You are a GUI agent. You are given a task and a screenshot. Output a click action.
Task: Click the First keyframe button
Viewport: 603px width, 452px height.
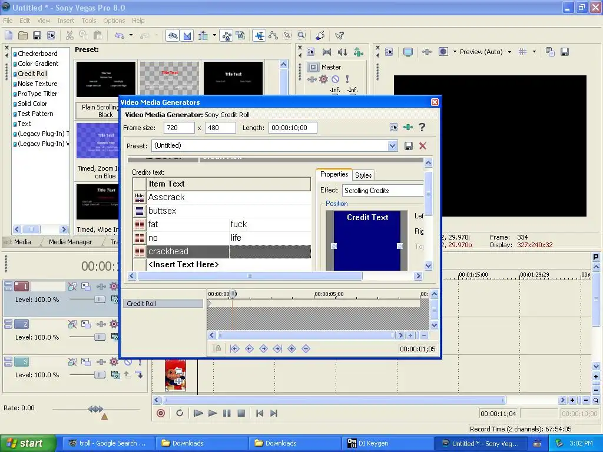click(234, 348)
